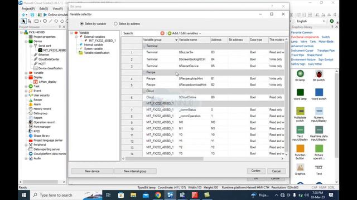The width and height of the screenshot is (357, 200).
Task: Choose the circle drawing tool
Action: pyautogui.click(x=45, y=21)
